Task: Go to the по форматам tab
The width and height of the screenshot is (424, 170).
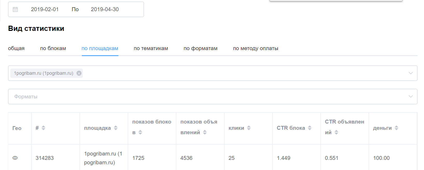Action: click(x=200, y=49)
